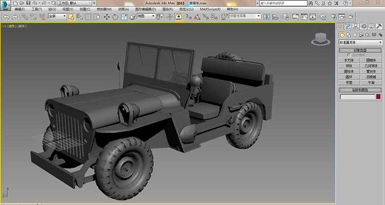Toggle the angle snap button
Screen dimensions: 385x205
197,17
